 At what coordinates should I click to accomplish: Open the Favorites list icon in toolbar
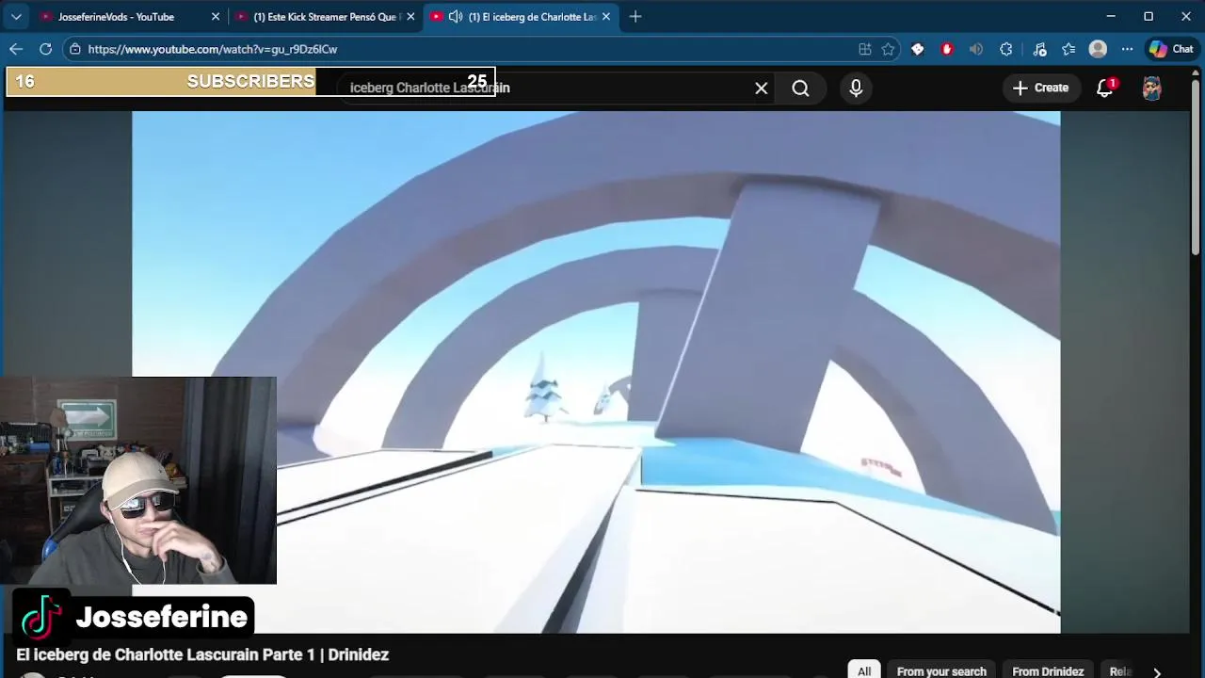[x=1068, y=49]
